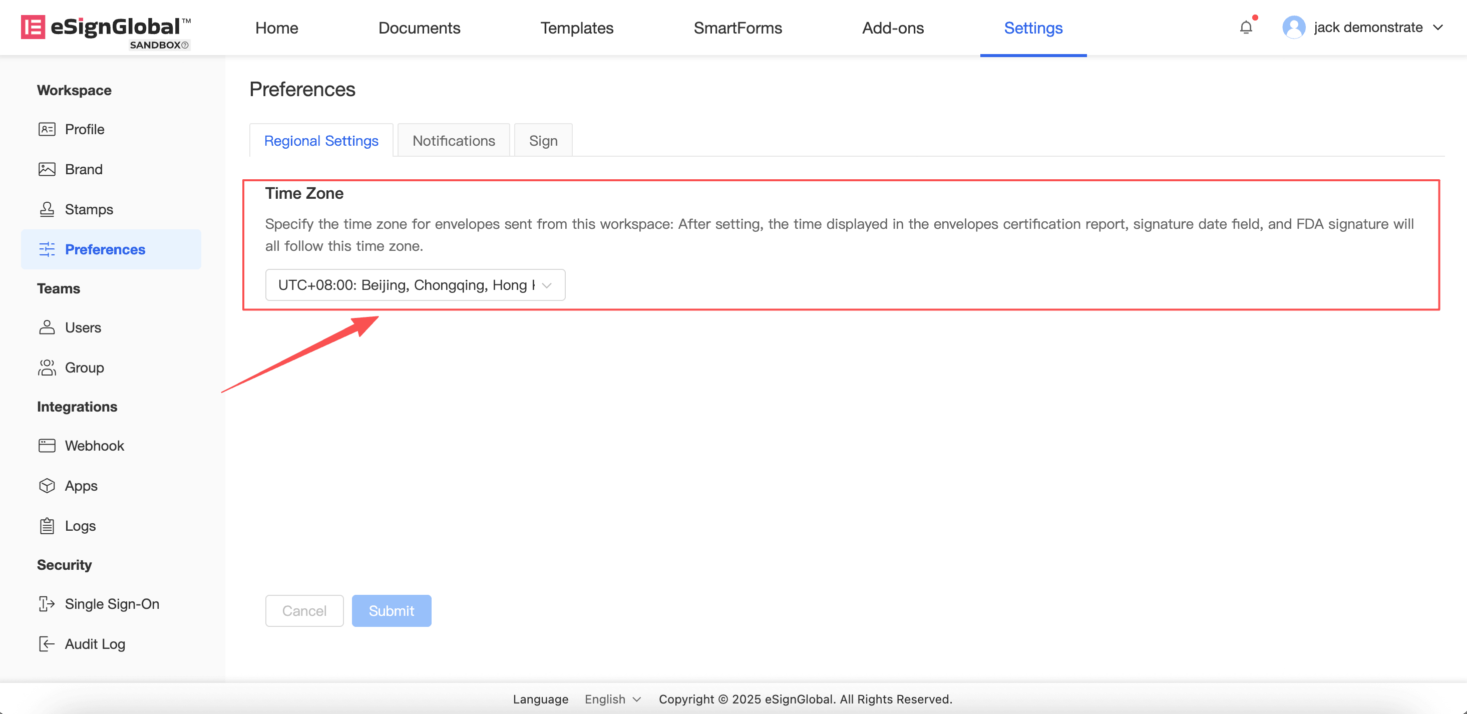The height and width of the screenshot is (714, 1467).
Task: Open the Templates top menu
Action: click(576, 28)
